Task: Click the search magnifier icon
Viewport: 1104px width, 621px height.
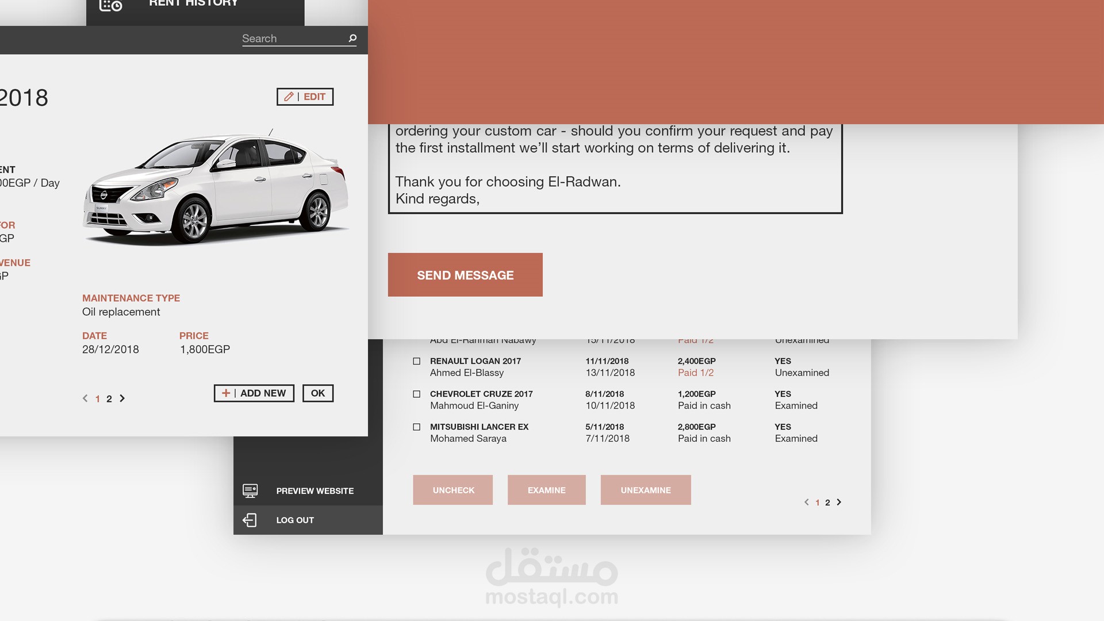Action: click(x=352, y=39)
